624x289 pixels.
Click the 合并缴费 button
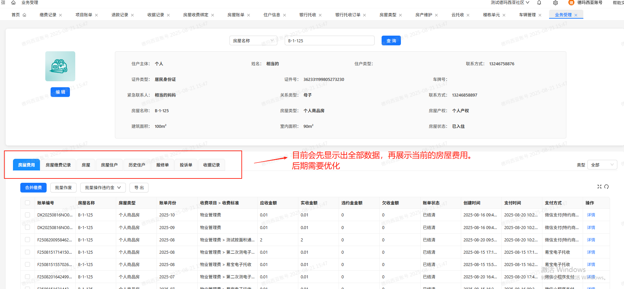(33, 188)
